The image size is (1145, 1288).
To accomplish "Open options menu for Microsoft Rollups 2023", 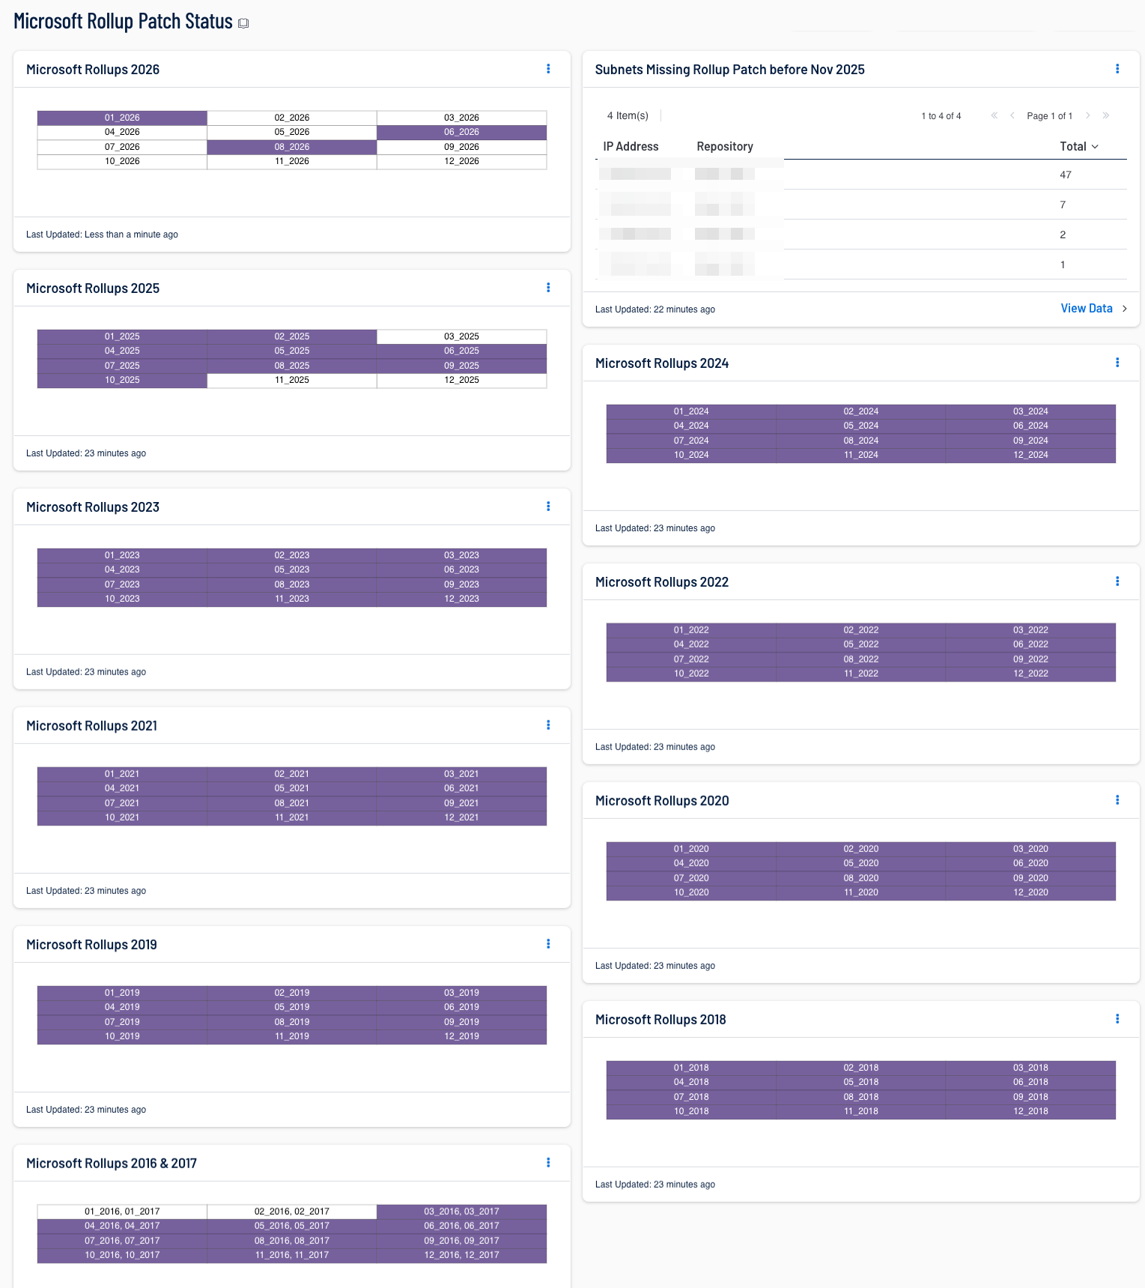I will click(x=548, y=507).
